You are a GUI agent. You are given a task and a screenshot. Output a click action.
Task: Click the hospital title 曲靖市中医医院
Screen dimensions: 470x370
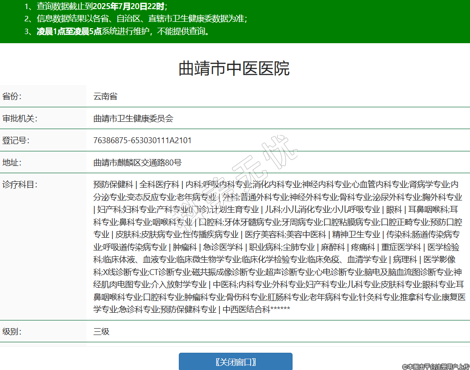pos(234,68)
